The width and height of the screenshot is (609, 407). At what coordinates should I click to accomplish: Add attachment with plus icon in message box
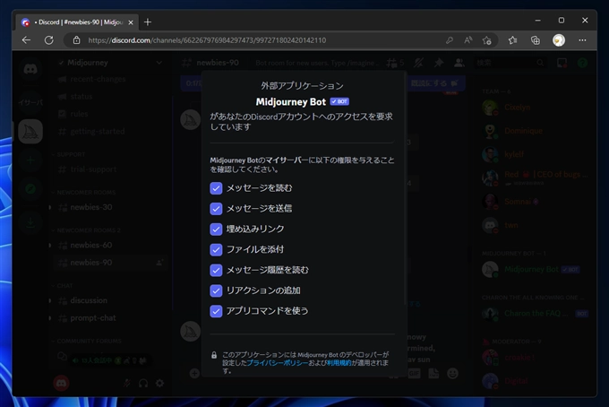pyautogui.click(x=194, y=374)
